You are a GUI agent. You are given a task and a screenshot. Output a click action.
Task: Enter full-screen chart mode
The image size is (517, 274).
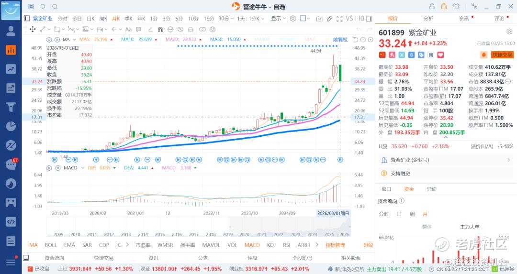pyautogui.click(x=339, y=19)
